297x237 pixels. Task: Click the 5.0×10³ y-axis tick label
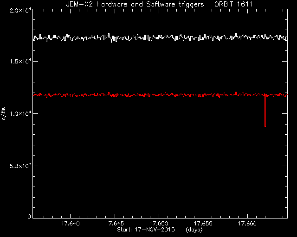[x=20, y=166]
